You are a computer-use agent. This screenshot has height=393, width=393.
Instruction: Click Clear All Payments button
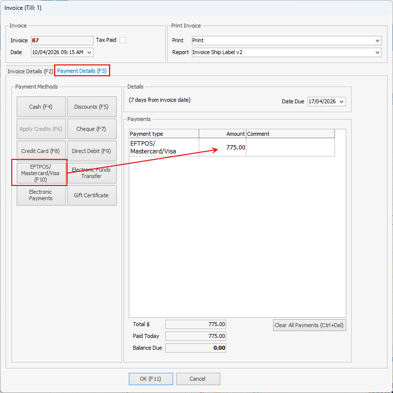point(309,325)
